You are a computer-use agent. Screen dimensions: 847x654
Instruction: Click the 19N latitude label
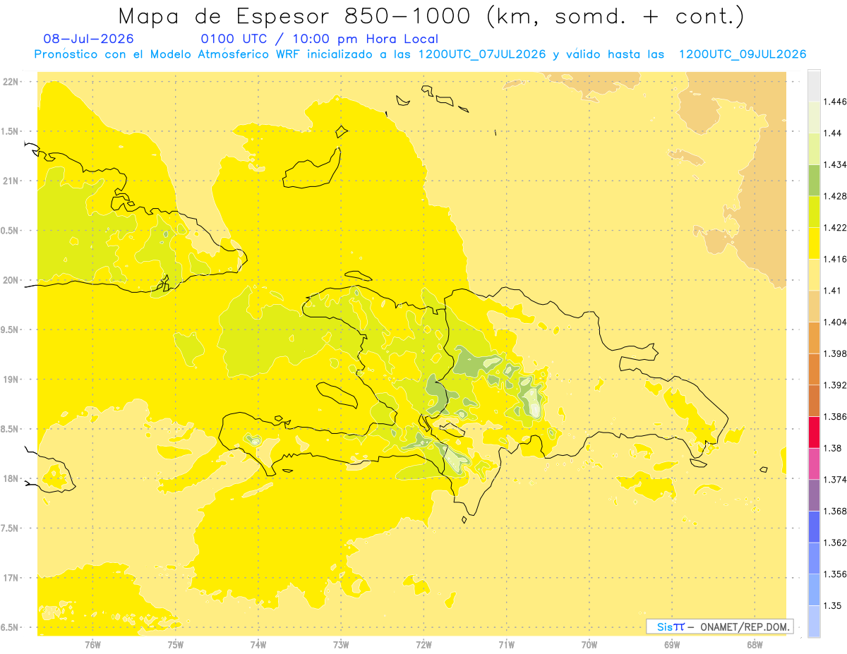[x=12, y=380]
